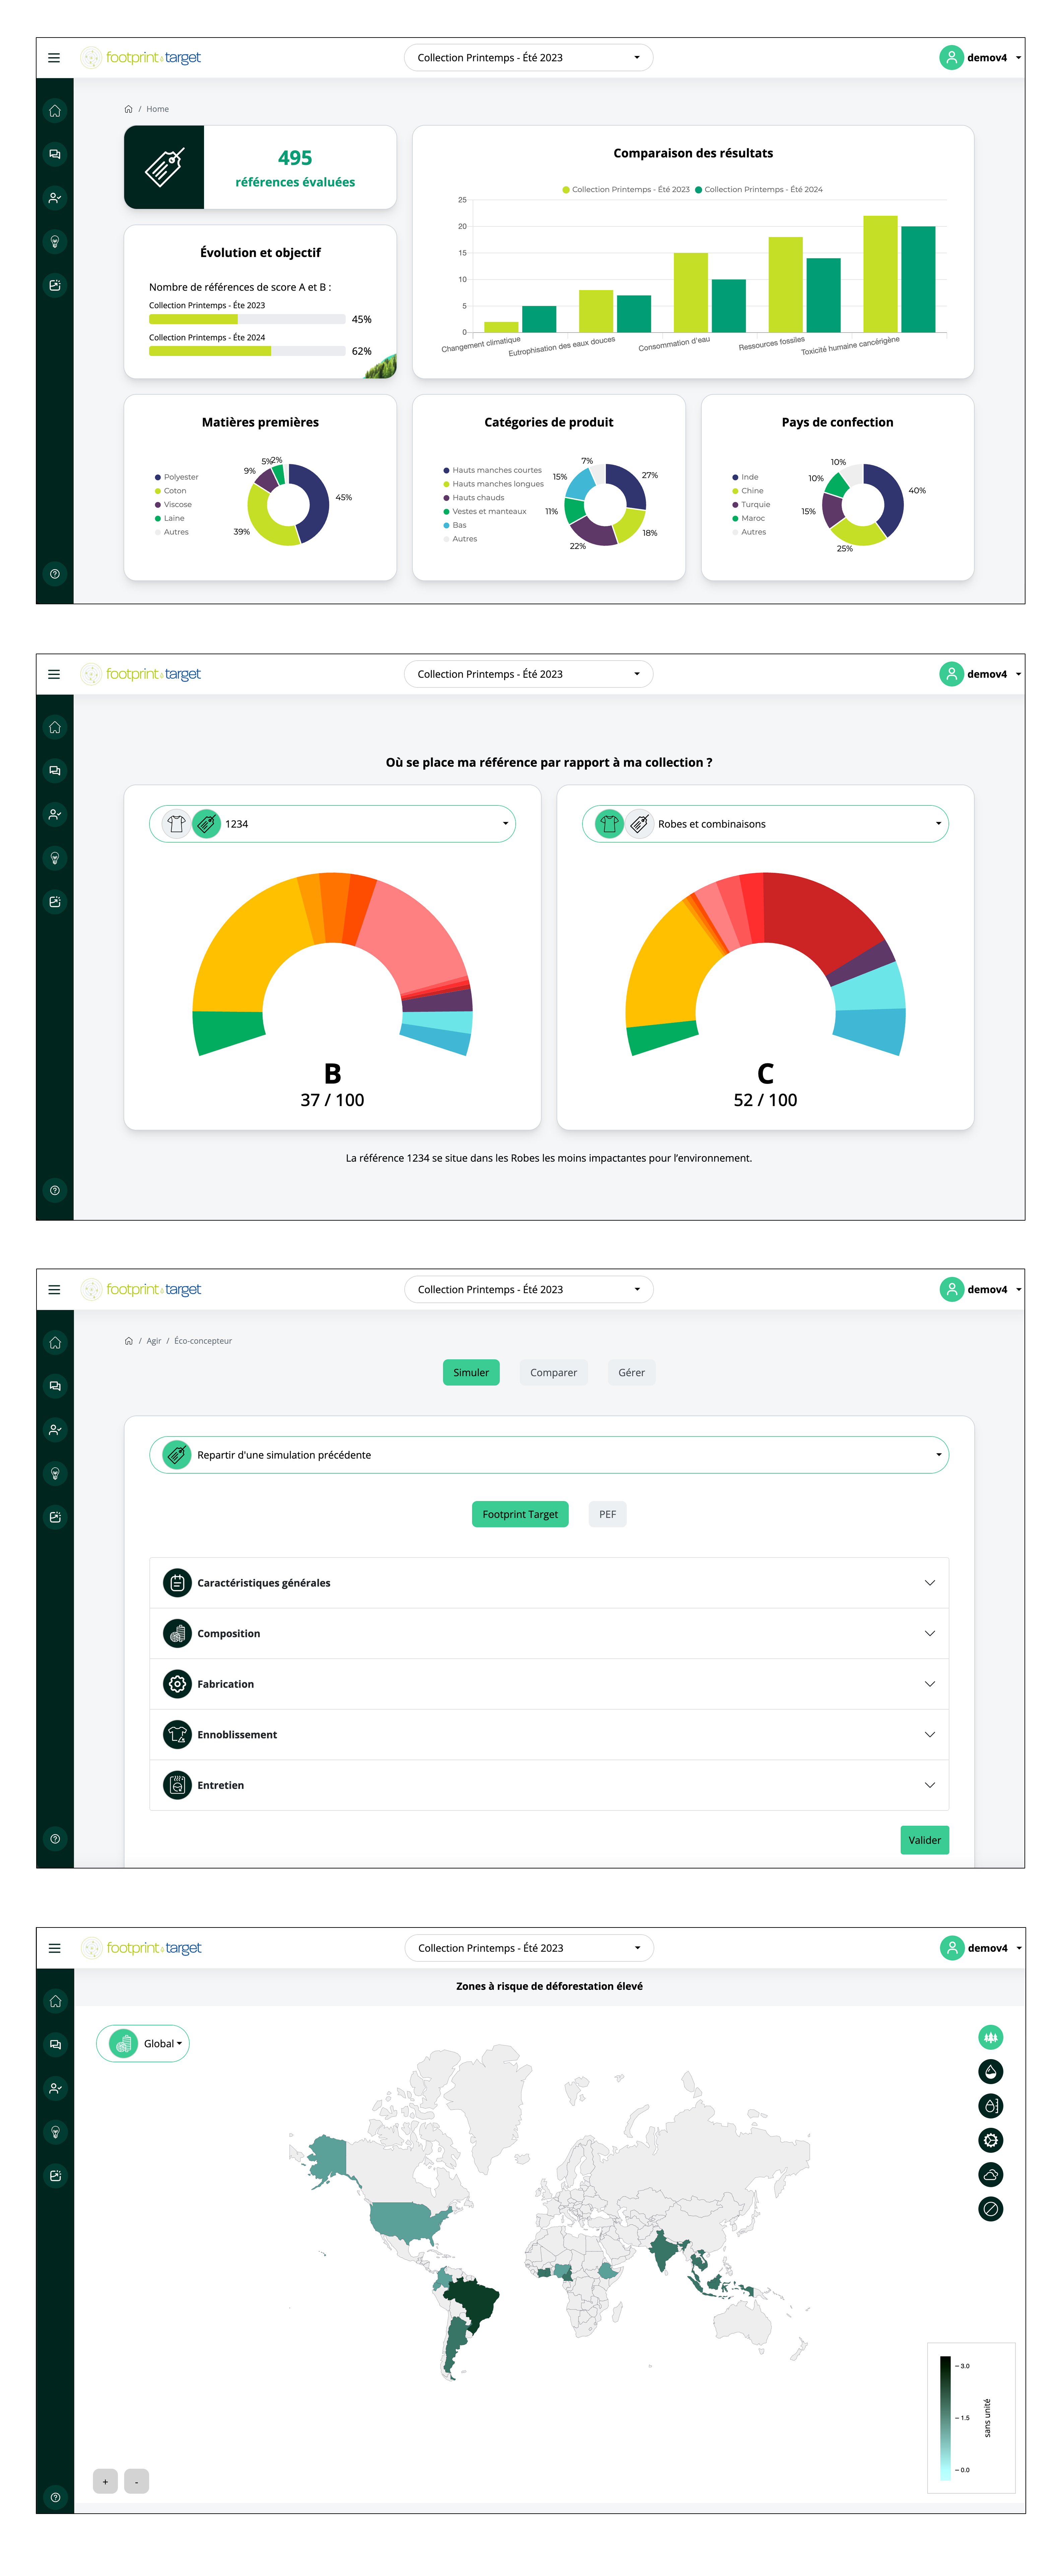This screenshot has height=2576, width=1062.
Task: Open the sidebar chart icon on the Home dashboard
Action: point(55,285)
